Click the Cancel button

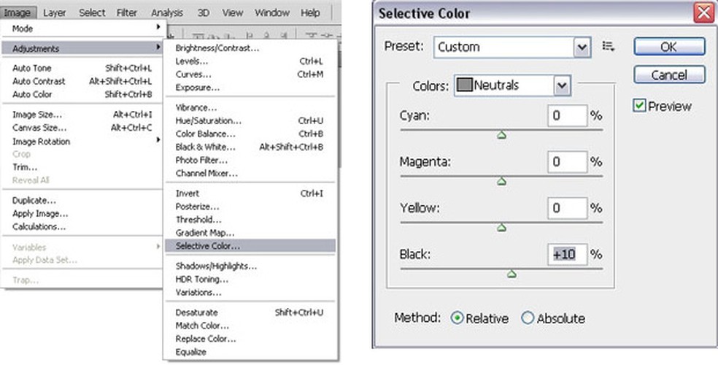(x=669, y=74)
